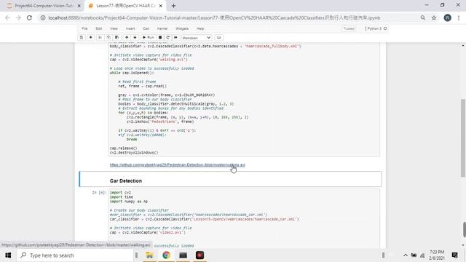
Task: Click the Python 3 kernel status circle
Action: pyautogui.click(x=385, y=28)
